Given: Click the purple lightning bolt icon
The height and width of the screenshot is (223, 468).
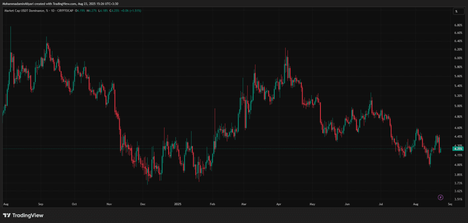Looking at the screenshot, I should [x=440, y=197].
